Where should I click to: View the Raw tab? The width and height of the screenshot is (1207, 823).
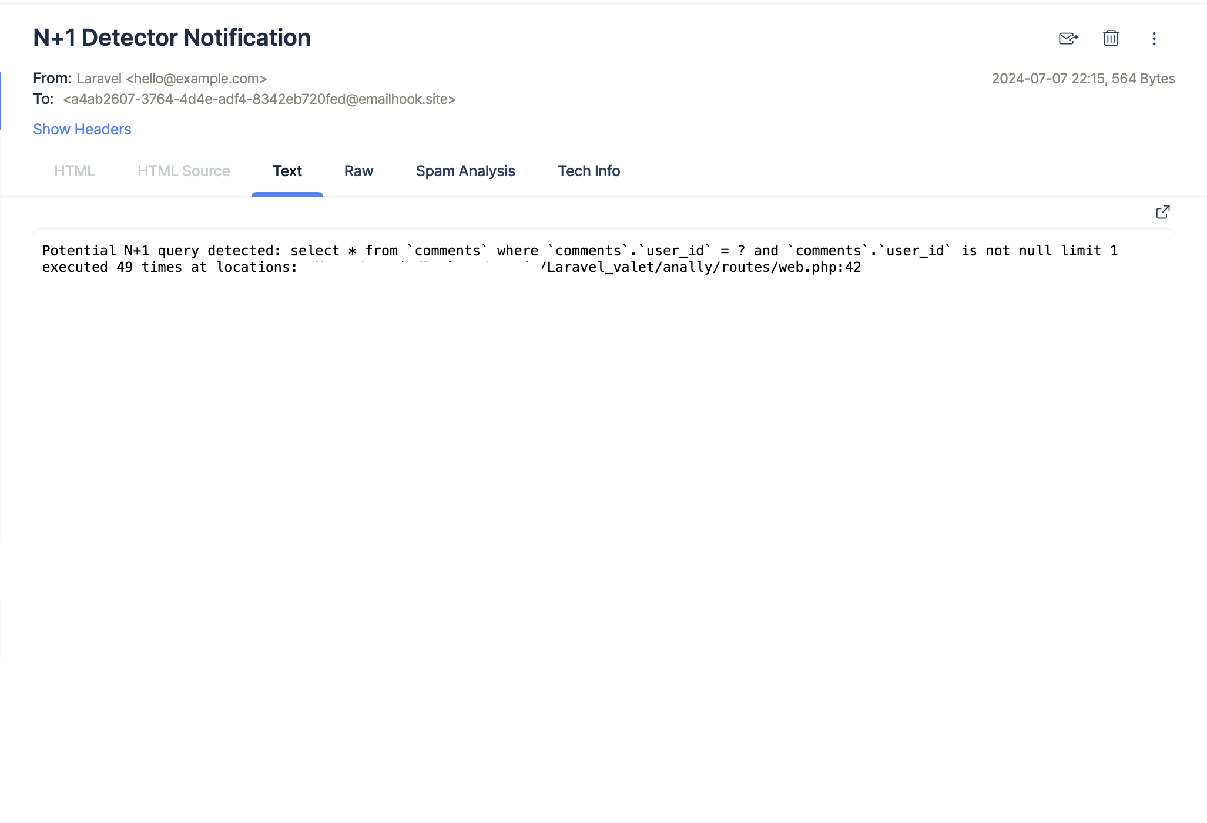click(x=358, y=171)
